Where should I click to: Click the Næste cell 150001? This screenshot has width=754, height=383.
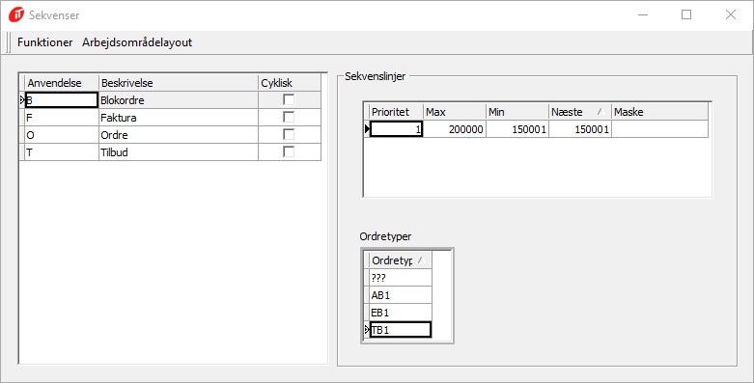tap(580, 128)
